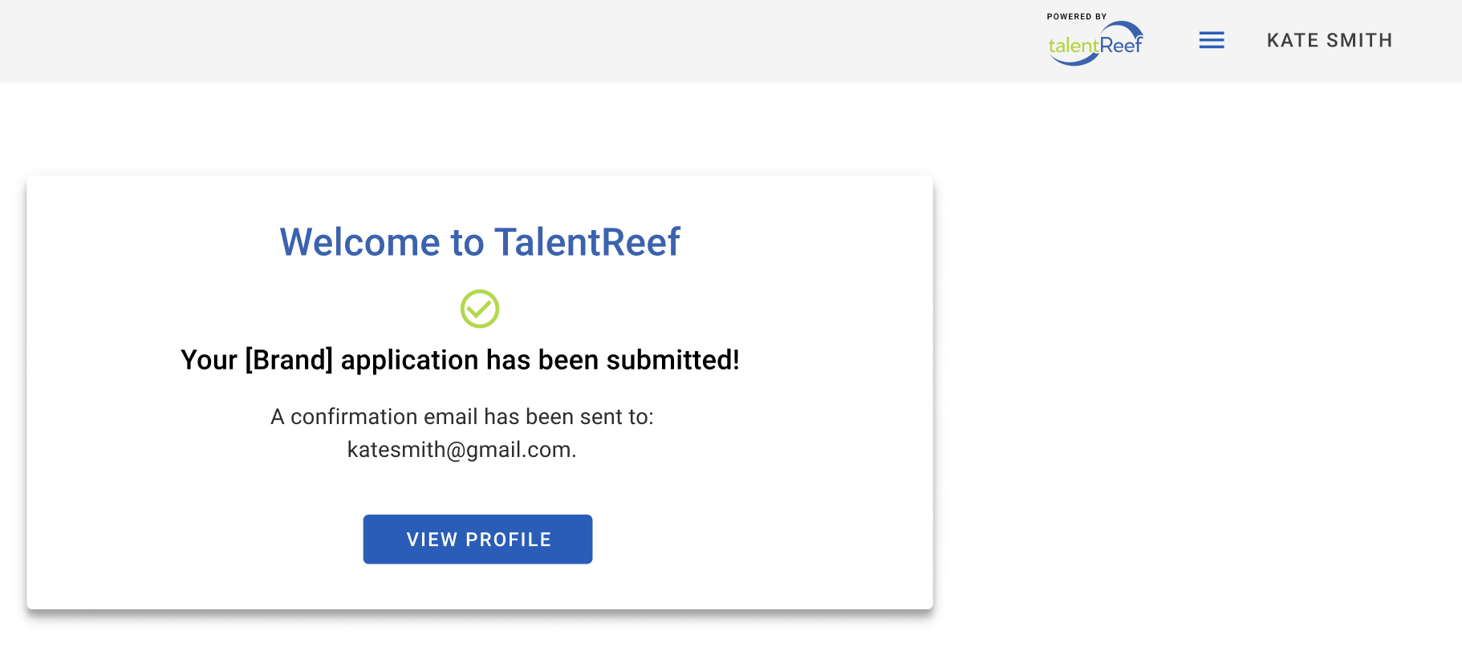Click the "Welcome to TalentReef" heading
Viewport: 1462px width, 659px height.
tap(480, 242)
